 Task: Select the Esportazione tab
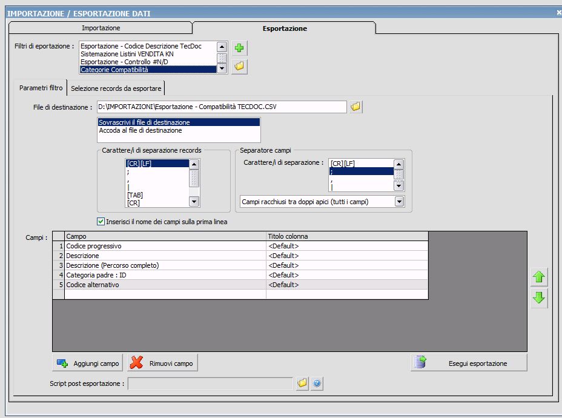(x=285, y=28)
